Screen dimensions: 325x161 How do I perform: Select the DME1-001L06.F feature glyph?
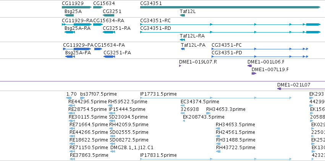[249, 66]
